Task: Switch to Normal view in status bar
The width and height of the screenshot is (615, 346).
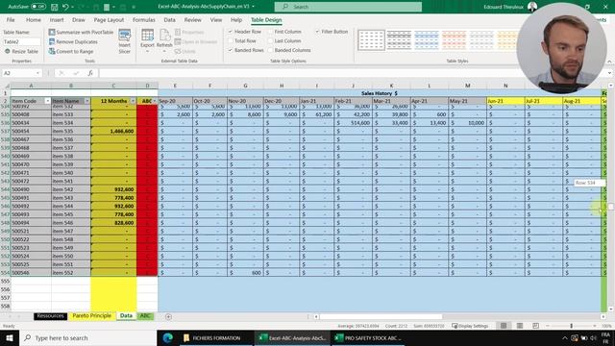Action: pos(504,326)
